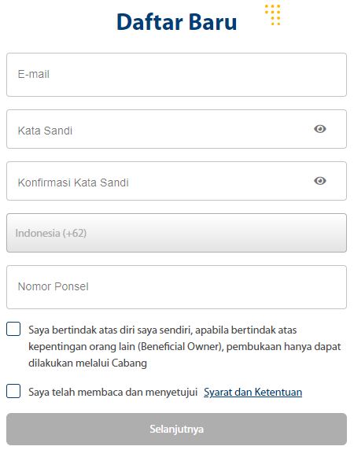This screenshot has width=354, height=450.
Task: Click the 'E-mail' placeholder text
Action: point(34,74)
